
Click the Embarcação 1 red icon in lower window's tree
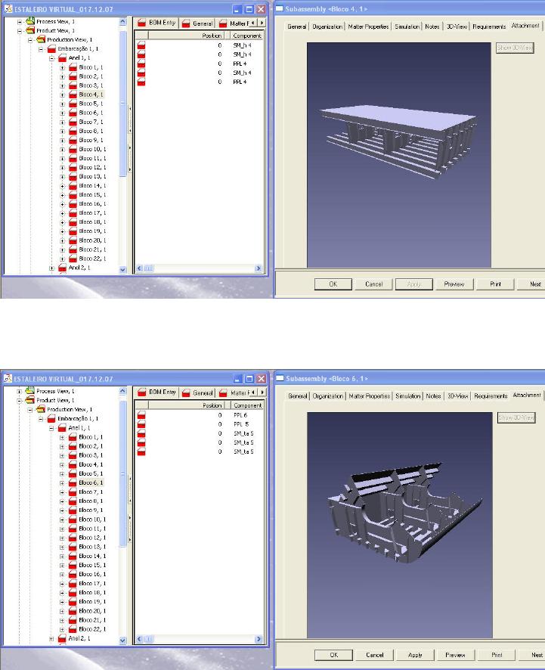point(52,418)
